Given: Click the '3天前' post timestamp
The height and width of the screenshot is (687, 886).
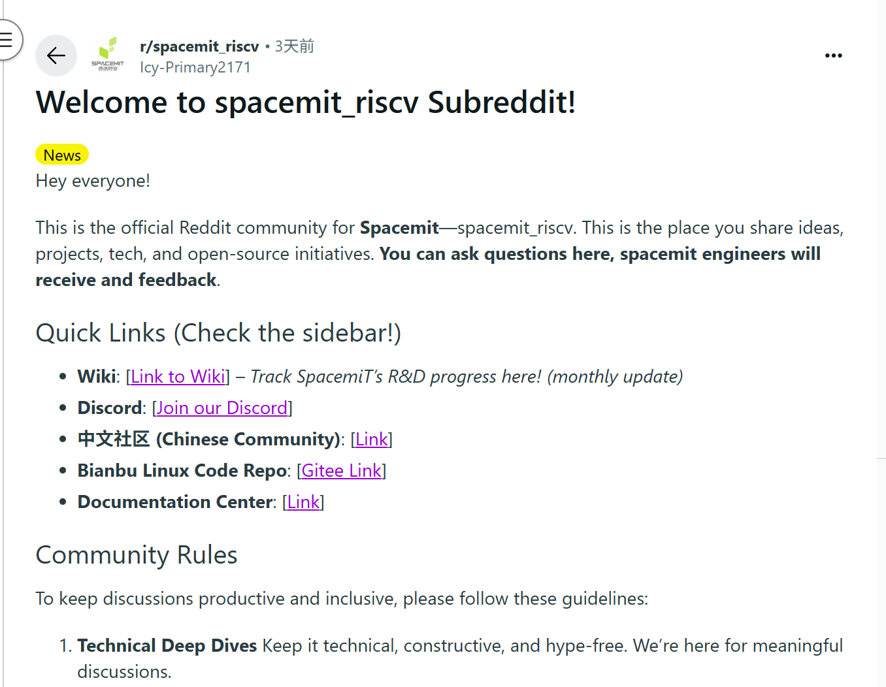Looking at the screenshot, I should click(x=295, y=46).
